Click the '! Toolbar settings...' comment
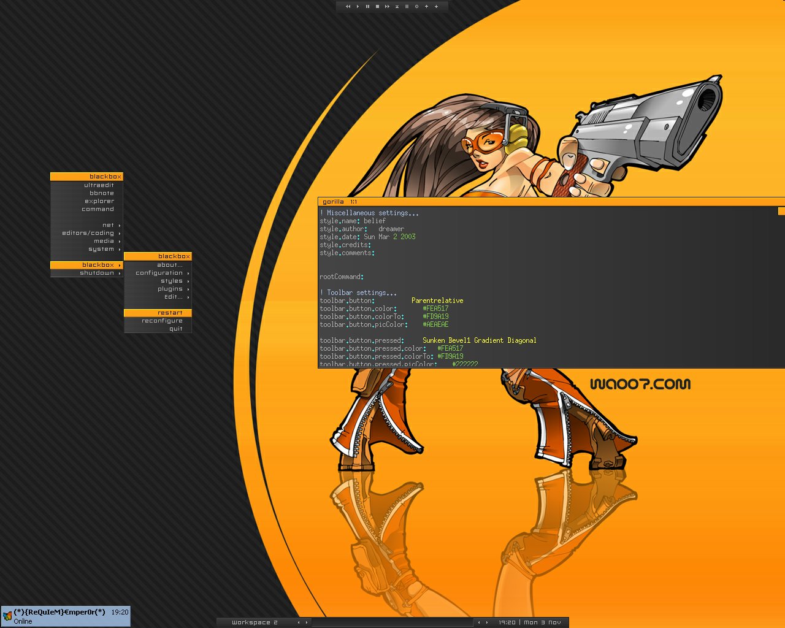Image resolution: width=785 pixels, height=628 pixels. click(358, 293)
